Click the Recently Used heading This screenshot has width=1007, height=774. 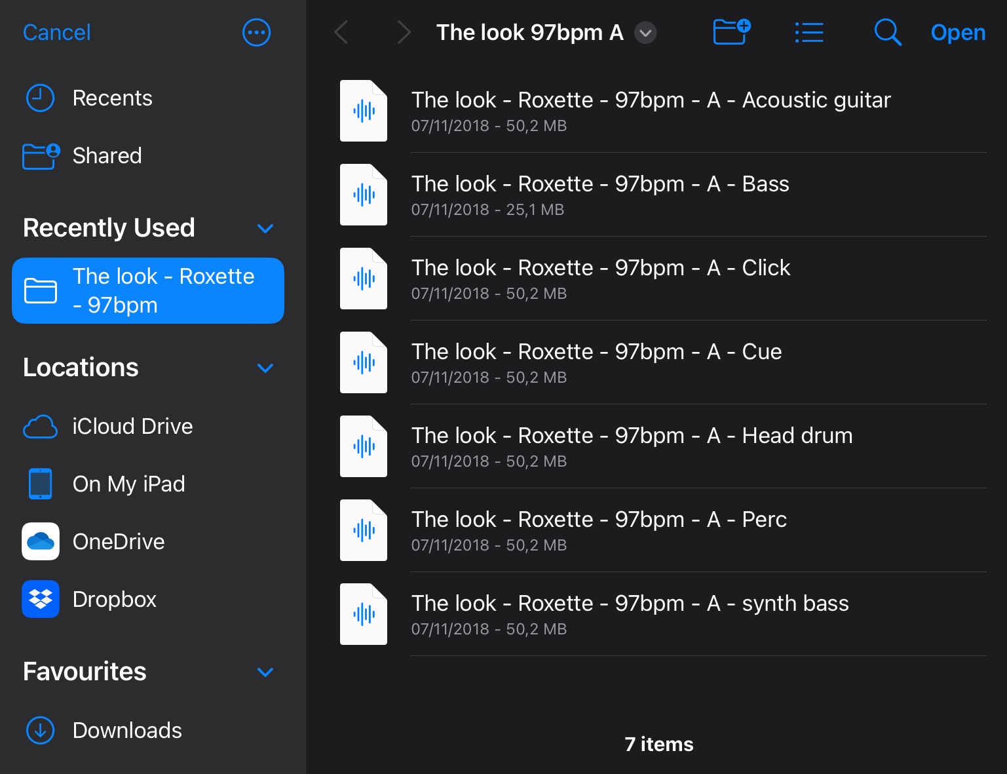109,228
